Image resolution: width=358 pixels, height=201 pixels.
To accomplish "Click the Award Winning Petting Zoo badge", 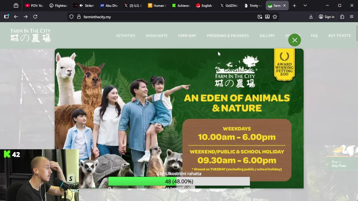I will [284, 64].
